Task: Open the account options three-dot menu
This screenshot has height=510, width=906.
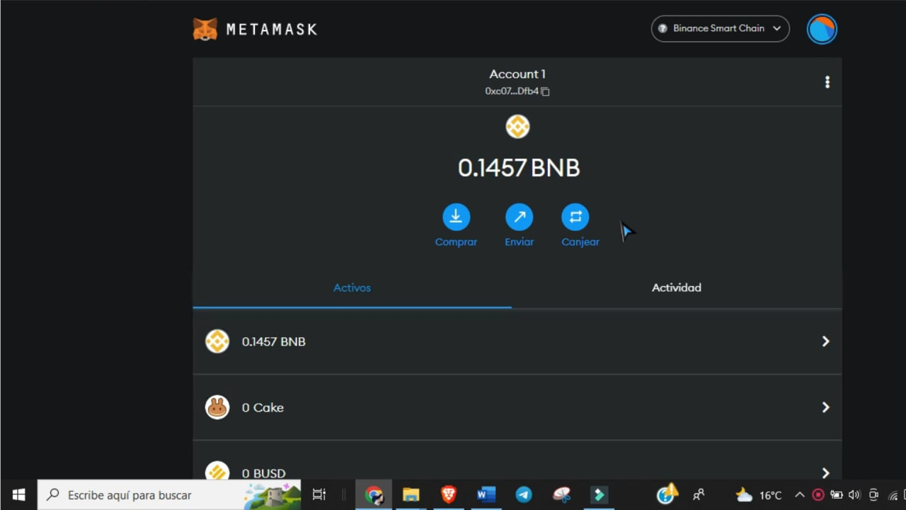Action: coord(827,82)
